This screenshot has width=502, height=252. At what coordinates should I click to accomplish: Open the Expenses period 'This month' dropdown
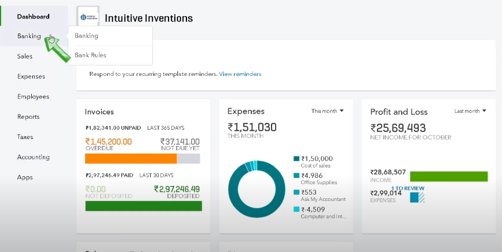(x=327, y=111)
